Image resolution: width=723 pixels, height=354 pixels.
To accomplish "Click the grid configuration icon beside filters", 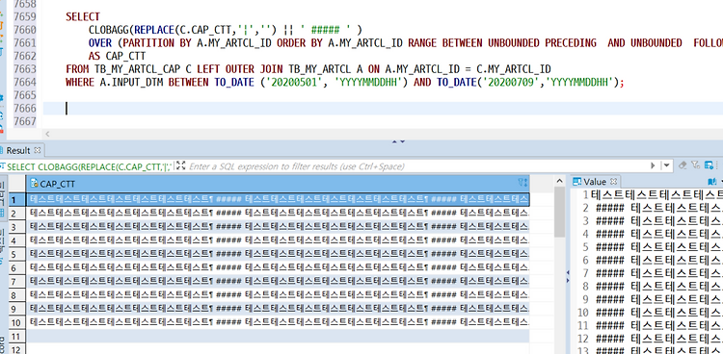I will pyautogui.click(x=709, y=164).
